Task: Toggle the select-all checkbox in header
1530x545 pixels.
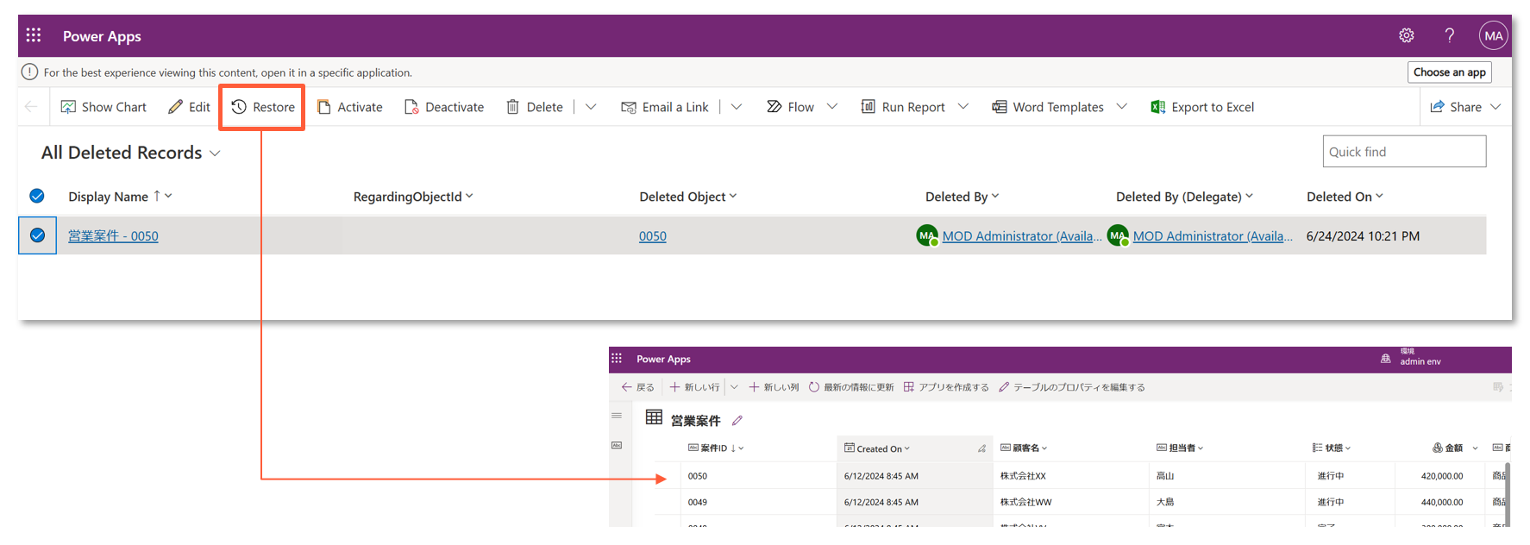Action: click(x=37, y=196)
